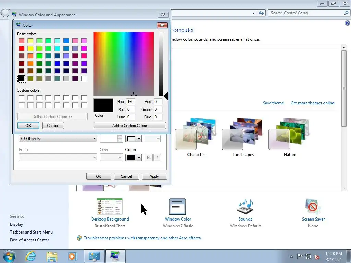This screenshot has width=351, height=263.
Task: Click OK in the Color dialog
Action: [x=28, y=125]
